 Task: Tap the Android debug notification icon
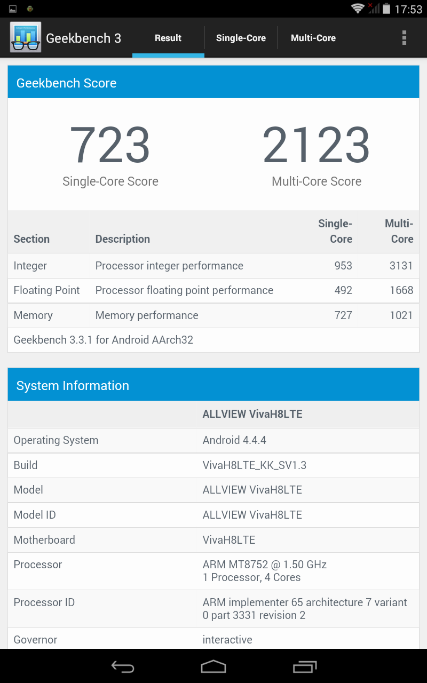pos(30,9)
